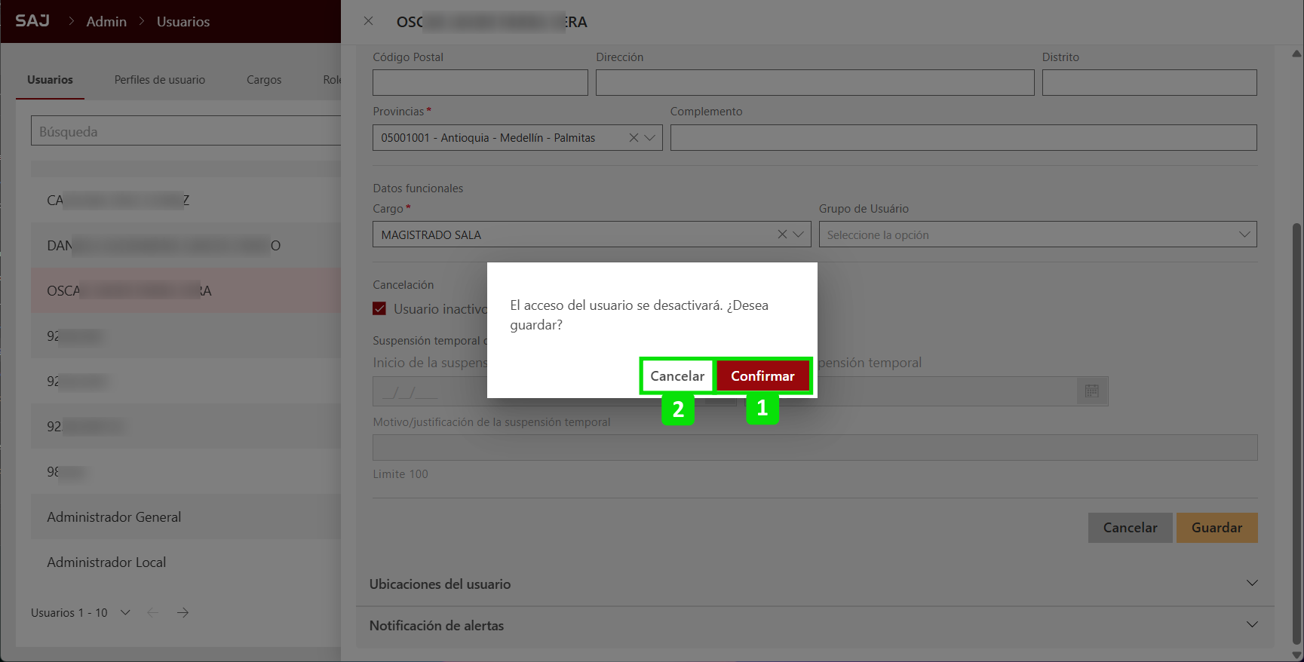Confirm deactivating the user's access
The width and height of the screenshot is (1304, 662).
pos(762,375)
